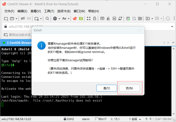Viewport: 176px width, 122px height.
Task: Open the 工具(T) menu
Action: pyautogui.click(x=49, y=11)
